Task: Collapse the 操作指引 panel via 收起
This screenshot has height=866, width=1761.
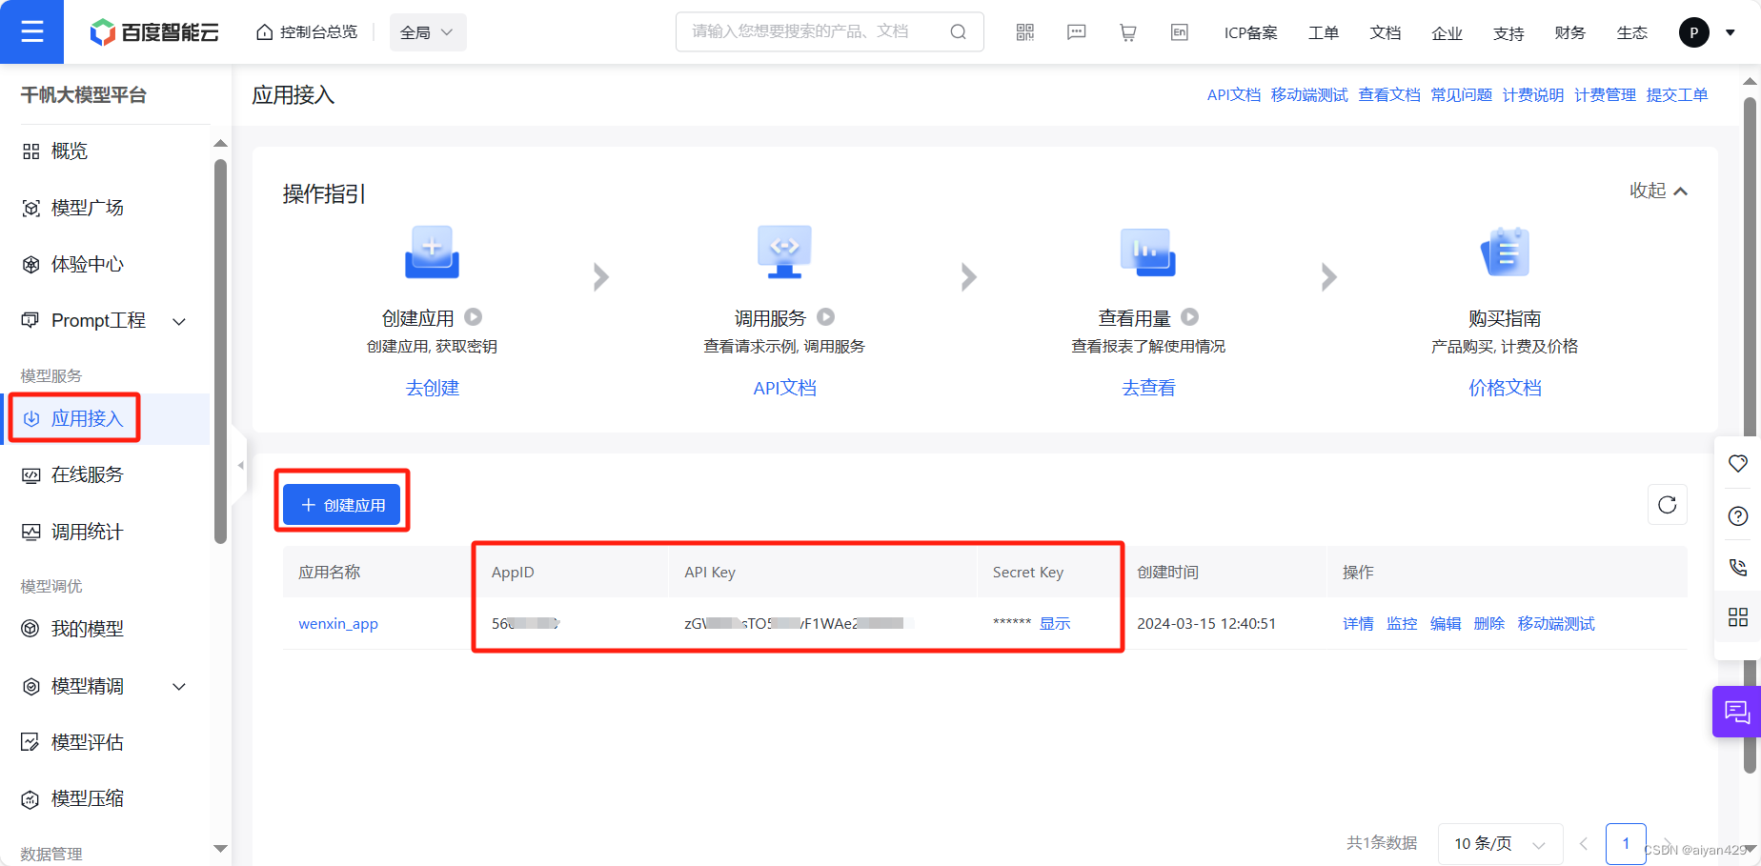Action: pyautogui.click(x=1658, y=191)
